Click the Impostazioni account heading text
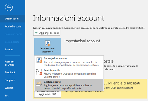This screenshot has height=101, width=148. (x=82, y=41)
